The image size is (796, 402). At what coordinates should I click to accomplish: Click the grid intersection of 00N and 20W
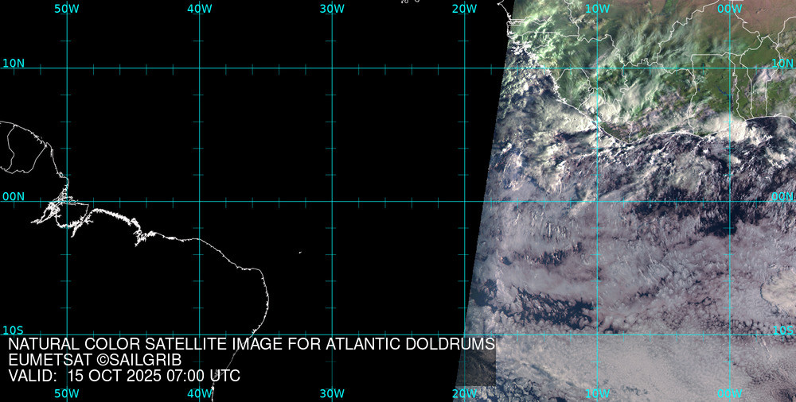pyautogui.click(x=464, y=201)
